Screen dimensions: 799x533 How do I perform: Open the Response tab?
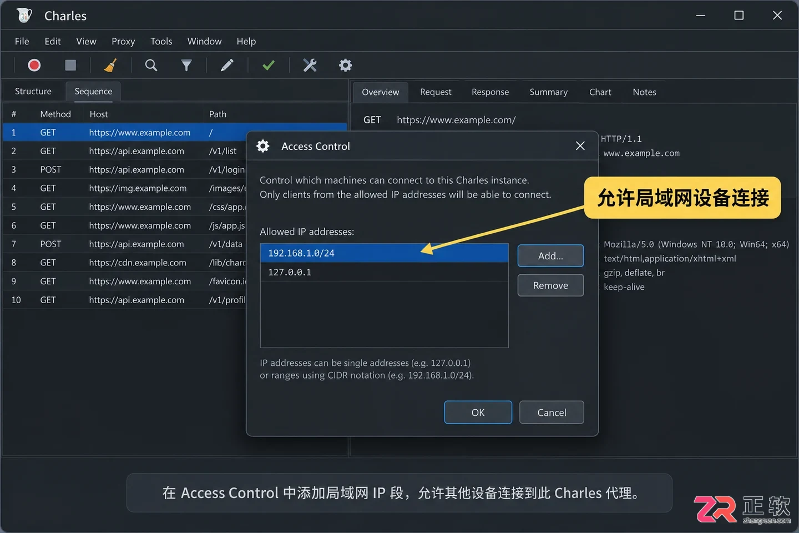click(x=490, y=92)
